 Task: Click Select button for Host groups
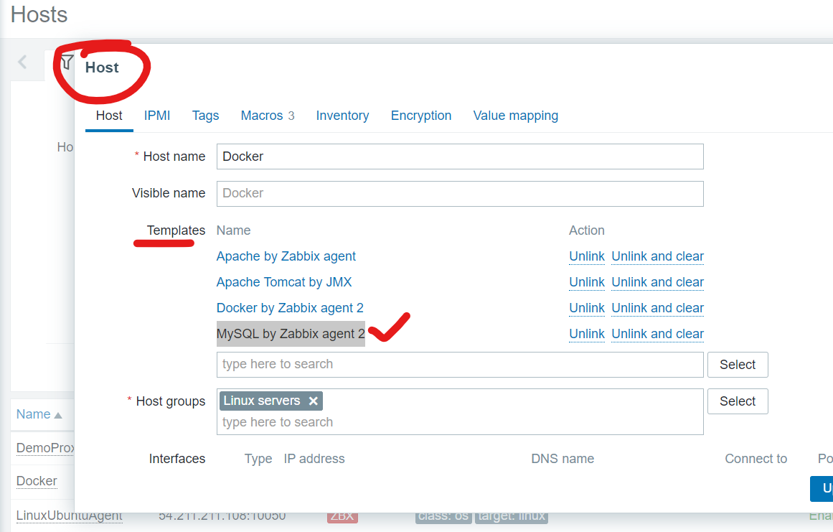coord(737,401)
